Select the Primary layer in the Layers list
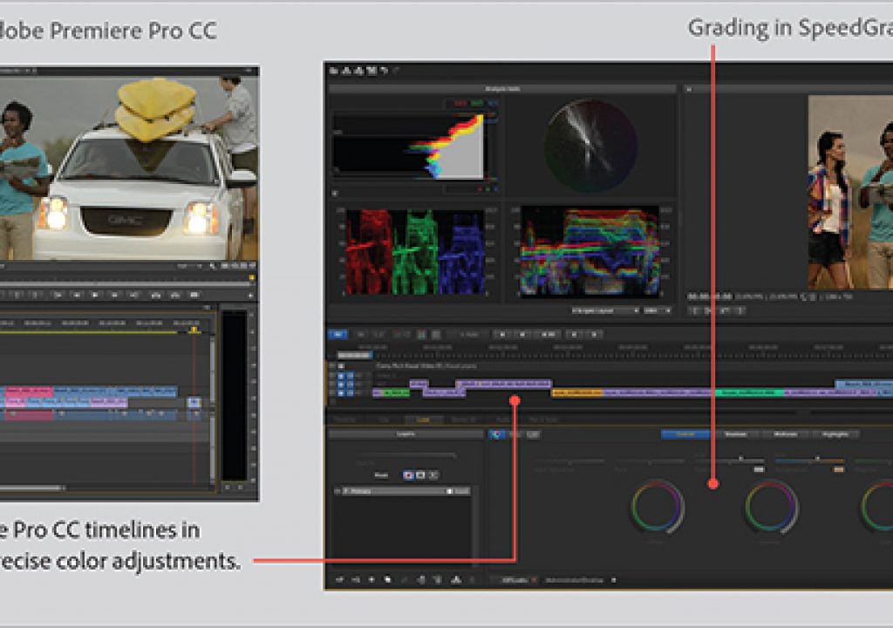Screen dimensions: 893x628 coord(406,491)
